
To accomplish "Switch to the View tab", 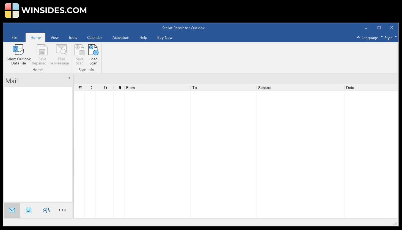I will [54, 37].
